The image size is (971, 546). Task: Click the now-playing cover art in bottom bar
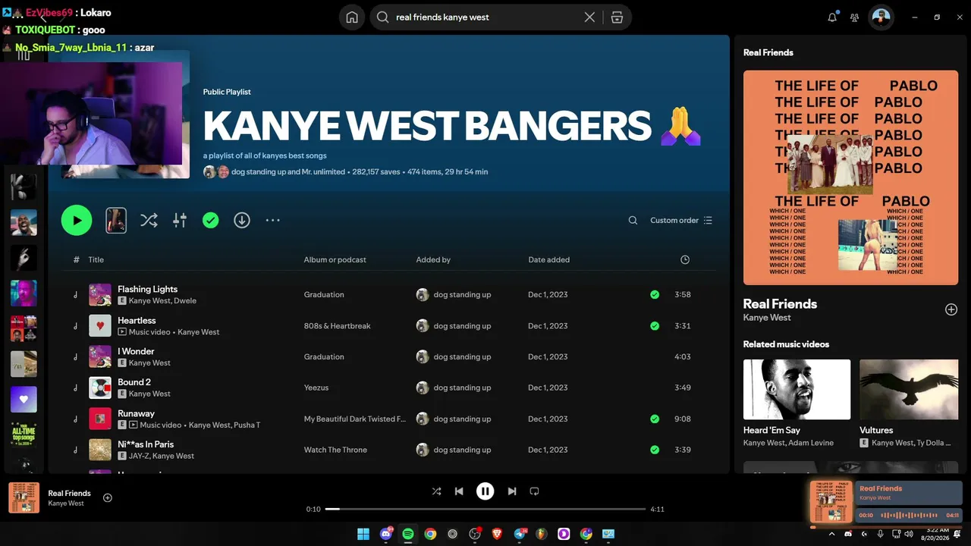coord(24,497)
